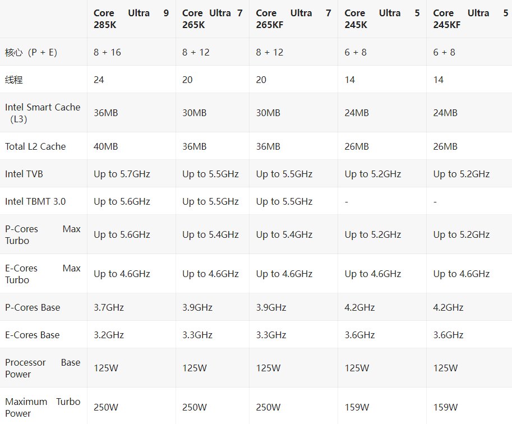Viewport: 512px width, 424px height.
Task: Click the Core Ultra 9 285K column header
Action: 131,19
